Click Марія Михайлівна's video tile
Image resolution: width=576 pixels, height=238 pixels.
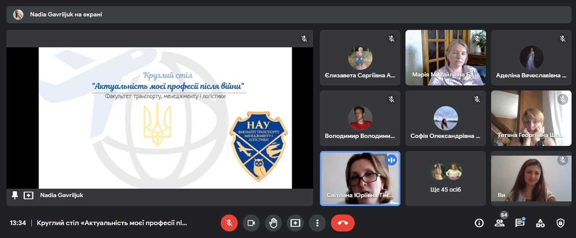tap(445, 57)
